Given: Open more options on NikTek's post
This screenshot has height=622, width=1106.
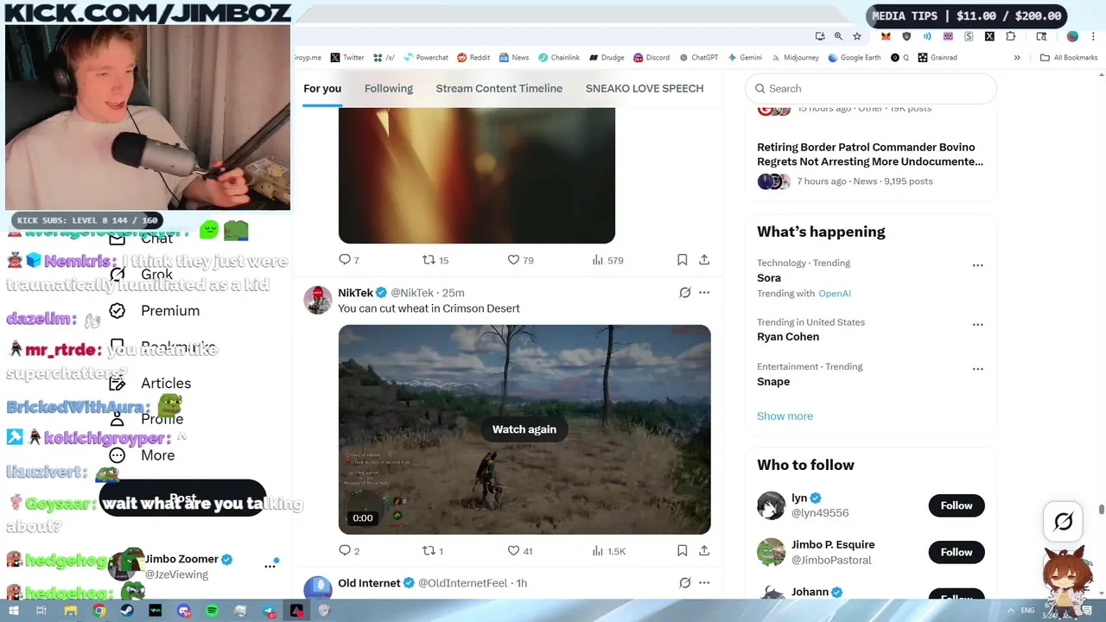Looking at the screenshot, I should point(704,293).
